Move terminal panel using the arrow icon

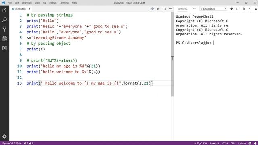pos(250,9)
